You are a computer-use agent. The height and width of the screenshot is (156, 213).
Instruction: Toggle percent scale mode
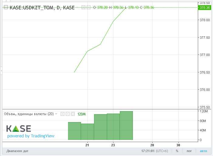(177, 151)
